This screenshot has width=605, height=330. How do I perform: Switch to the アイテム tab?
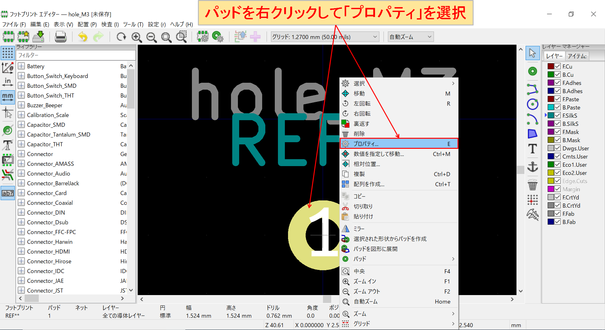coord(578,56)
